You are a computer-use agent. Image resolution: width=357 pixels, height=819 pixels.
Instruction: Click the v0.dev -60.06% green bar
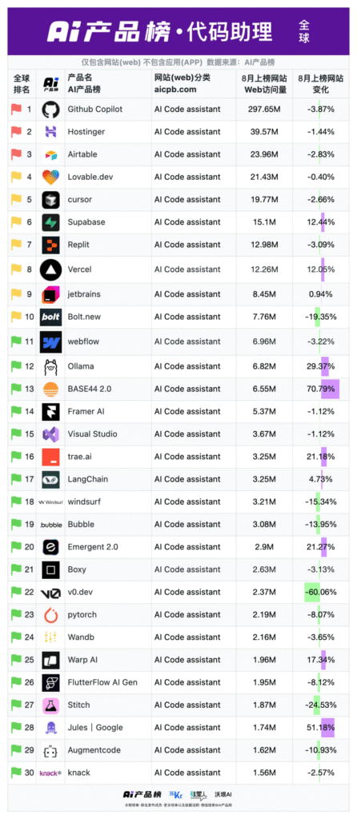pos(312,593)
